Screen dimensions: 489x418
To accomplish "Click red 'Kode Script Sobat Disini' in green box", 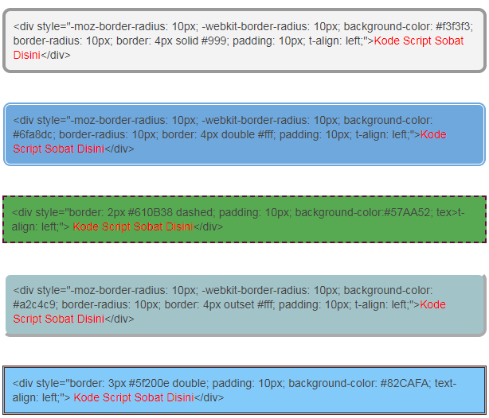I will (x=133, y=226).
